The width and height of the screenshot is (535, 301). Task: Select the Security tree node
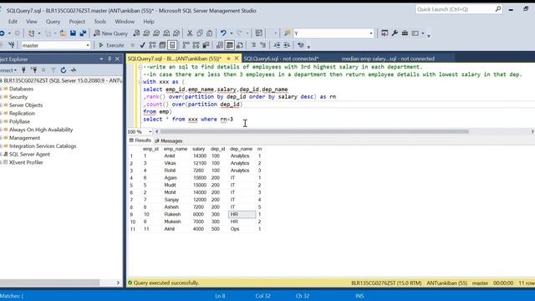[18, 97]
